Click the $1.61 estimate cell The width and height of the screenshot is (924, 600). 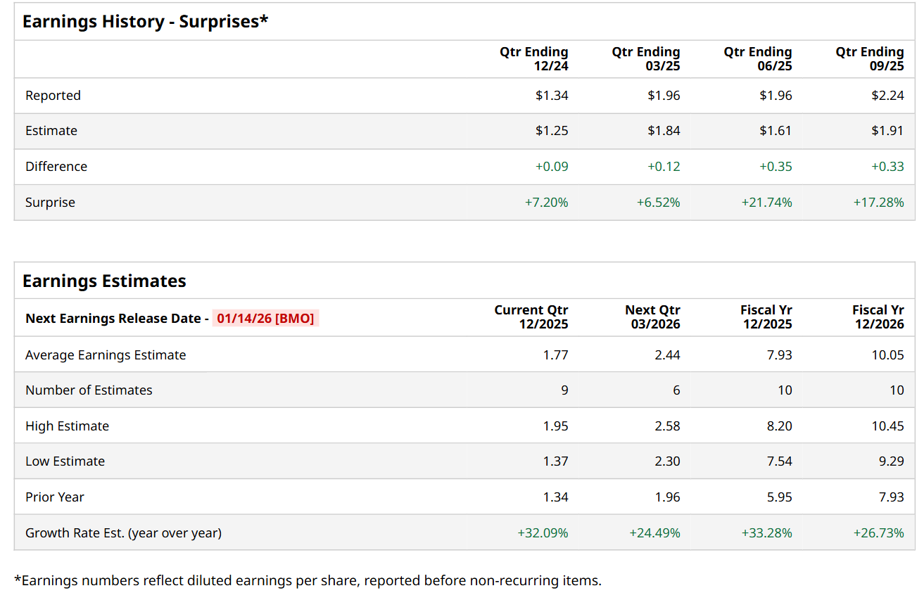776,131
